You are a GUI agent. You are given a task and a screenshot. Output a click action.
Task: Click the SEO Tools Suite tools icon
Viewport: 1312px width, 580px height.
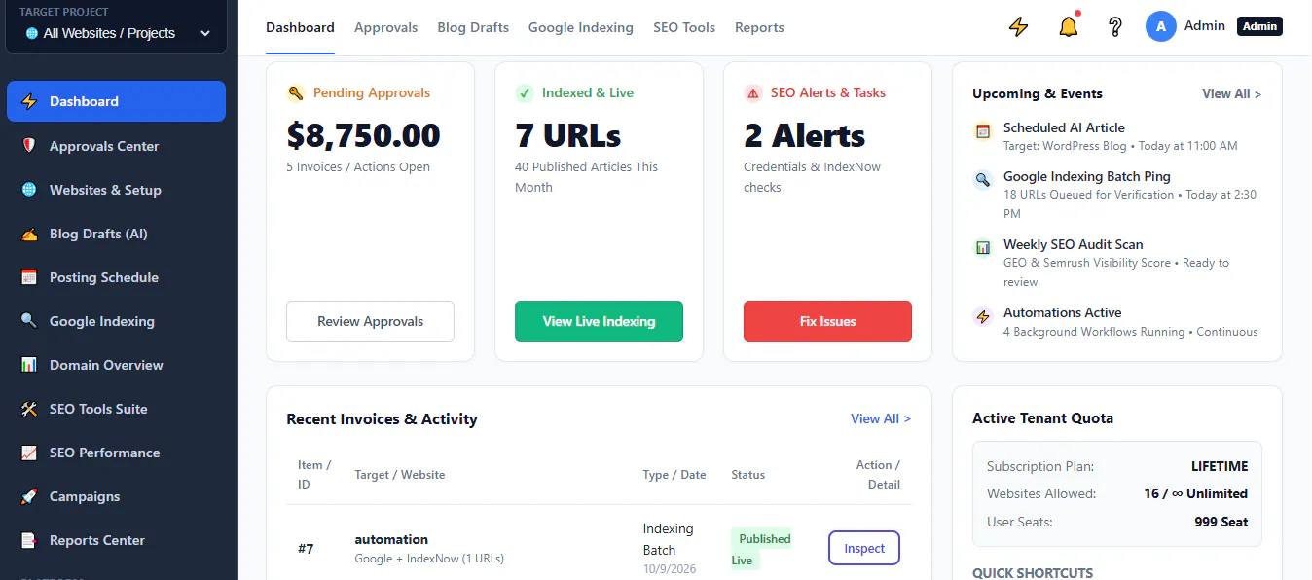tap(29, 409)
